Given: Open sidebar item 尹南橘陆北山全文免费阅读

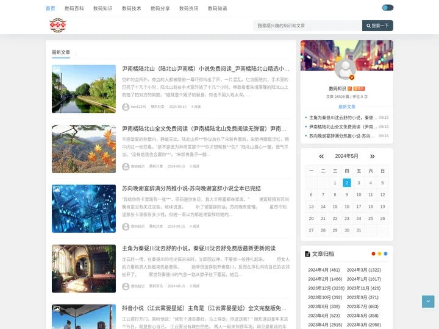Looking at the screenshot, I should point(343,127).
